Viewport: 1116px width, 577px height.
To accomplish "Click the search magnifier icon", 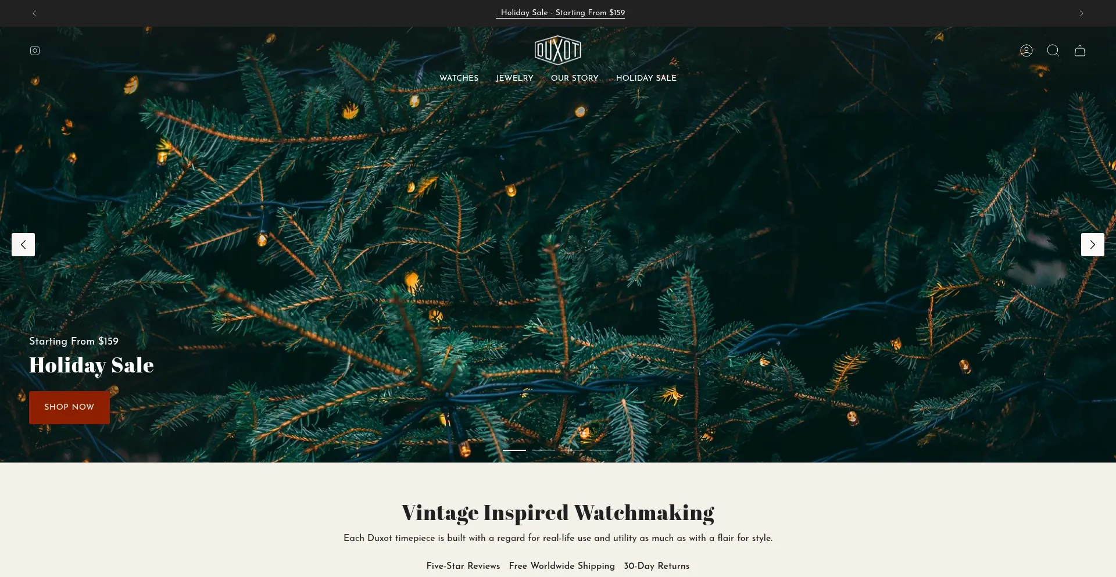I will tap(1053, 51).
